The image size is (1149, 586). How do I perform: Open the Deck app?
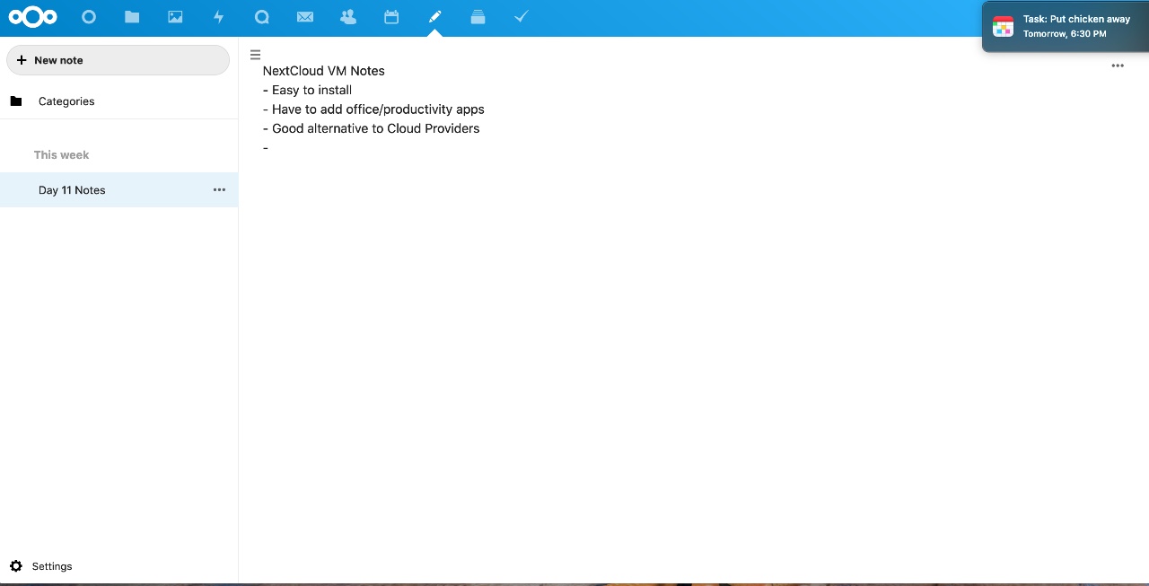coord(478,16)
